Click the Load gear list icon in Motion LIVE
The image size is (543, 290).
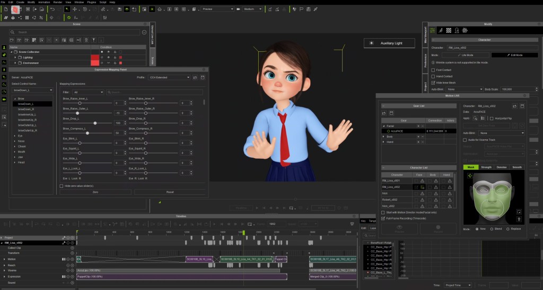[x=384, y=113]
